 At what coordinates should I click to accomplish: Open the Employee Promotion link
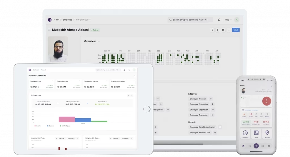[x=199, y=104]
